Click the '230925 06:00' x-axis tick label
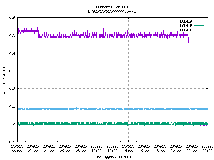Screen dimensions: 214x160 (65, 149)
